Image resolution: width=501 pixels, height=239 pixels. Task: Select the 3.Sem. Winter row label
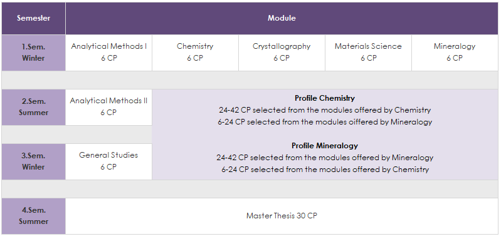click(34, 161)
